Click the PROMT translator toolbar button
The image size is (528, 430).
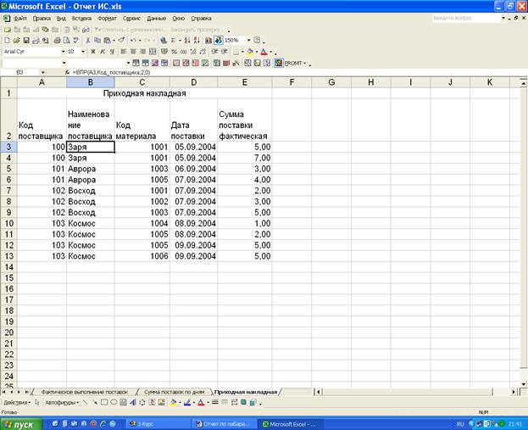[292, 63]
